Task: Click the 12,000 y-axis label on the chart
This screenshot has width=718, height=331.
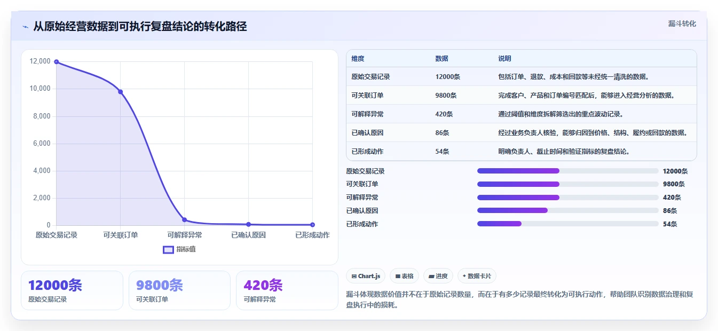Action: coord(41,61)
